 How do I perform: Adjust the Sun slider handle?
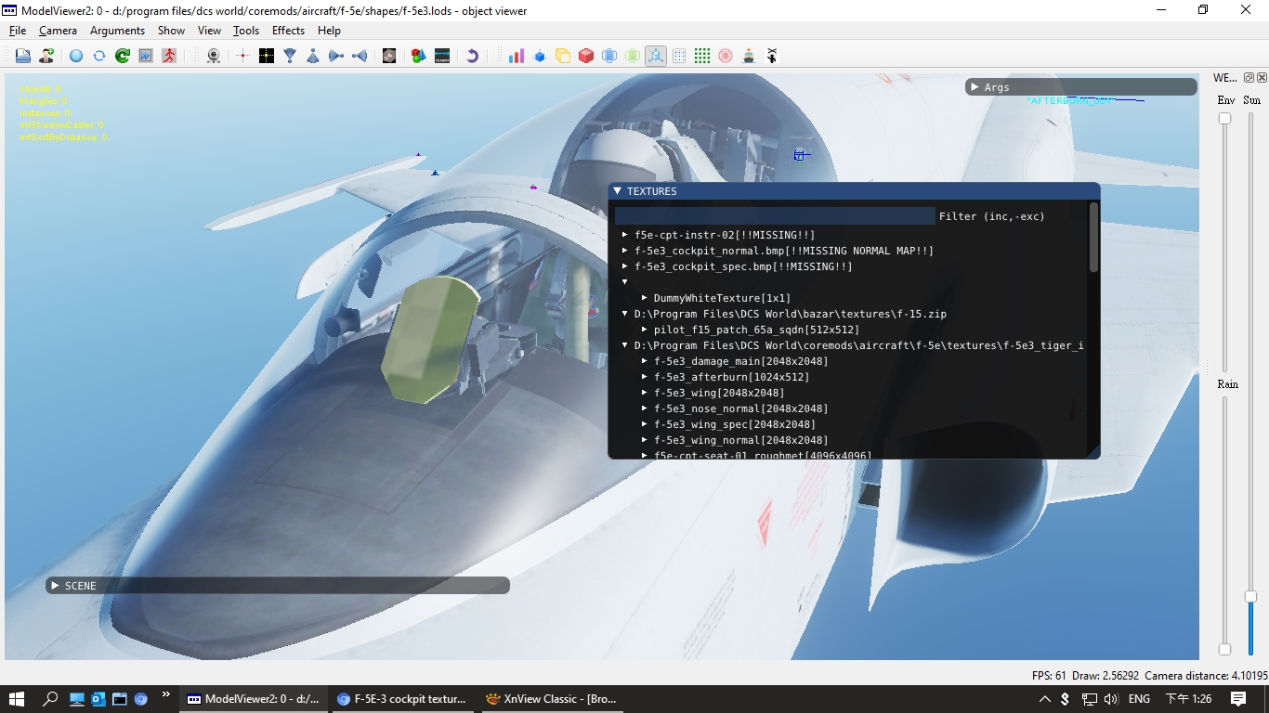click(1250, 596)
